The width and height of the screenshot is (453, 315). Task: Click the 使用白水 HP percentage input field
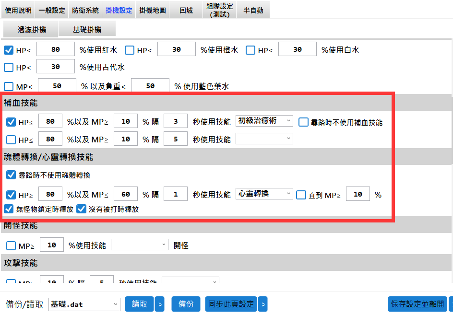click(297, 49)
